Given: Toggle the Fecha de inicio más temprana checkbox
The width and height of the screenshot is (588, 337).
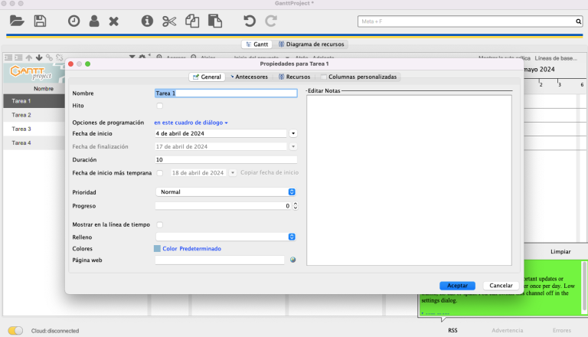Looking at the screenshot, I should (x=159, y=173).
